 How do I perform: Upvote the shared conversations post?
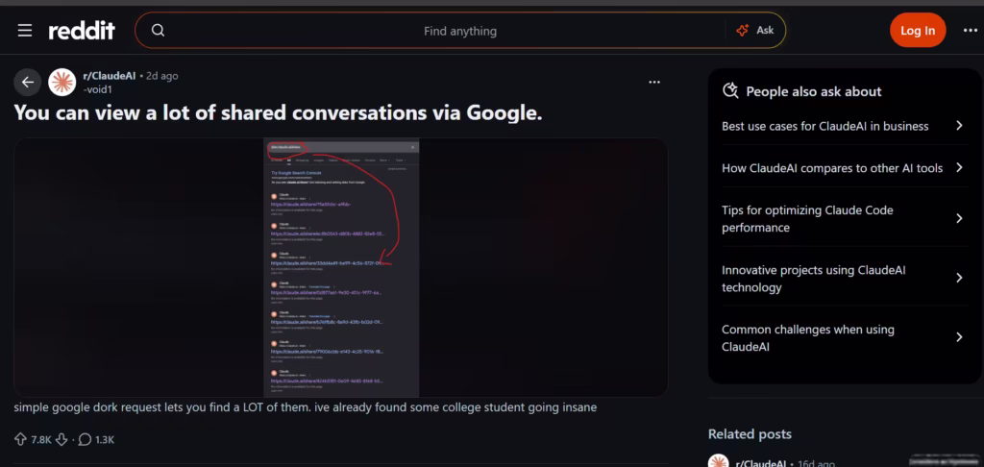[x=20, y=439]
